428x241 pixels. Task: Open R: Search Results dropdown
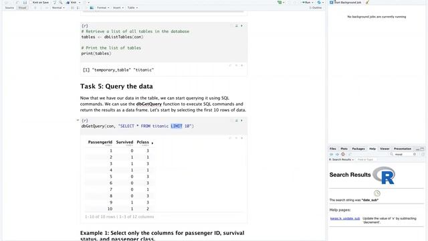pos(341,159)
